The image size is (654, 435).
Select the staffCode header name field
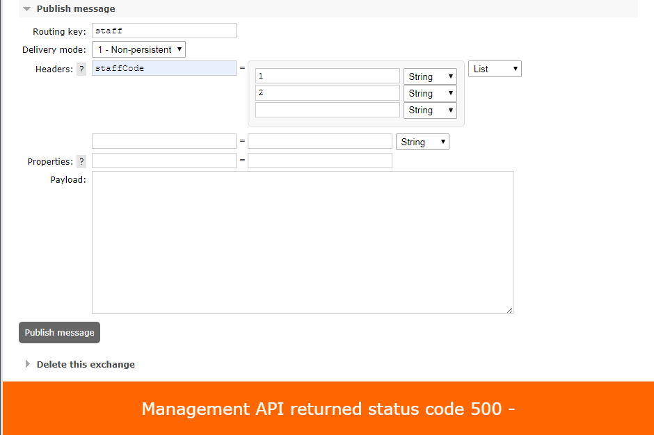coord(164,68)
